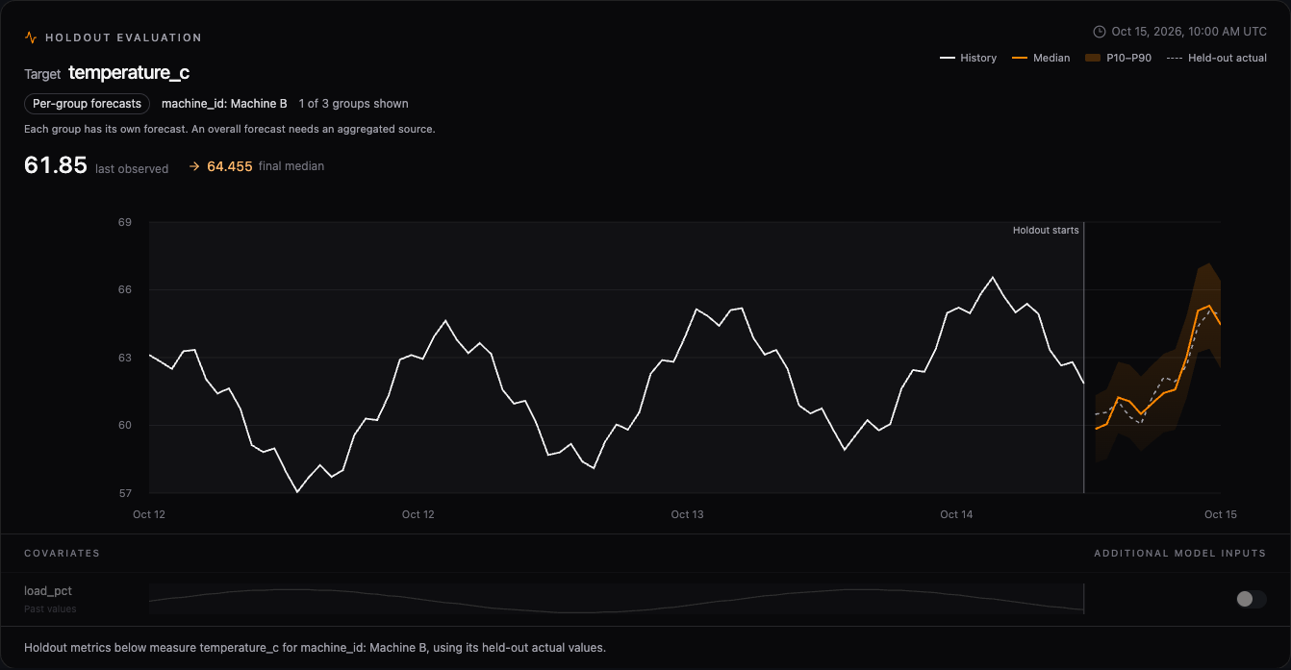Click the Held-out actual legend entry

1216,58
